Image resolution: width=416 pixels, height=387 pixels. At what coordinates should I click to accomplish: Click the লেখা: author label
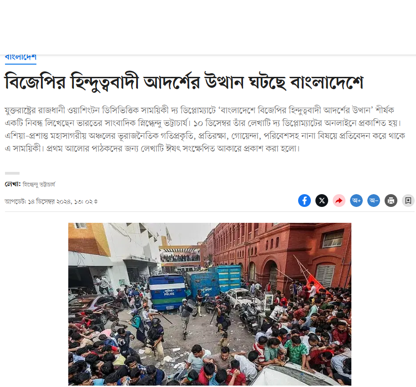(13, 184)
